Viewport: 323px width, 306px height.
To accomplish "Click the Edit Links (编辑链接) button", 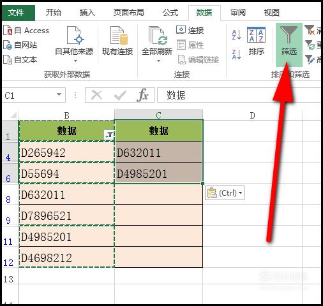I will (199, 60).
